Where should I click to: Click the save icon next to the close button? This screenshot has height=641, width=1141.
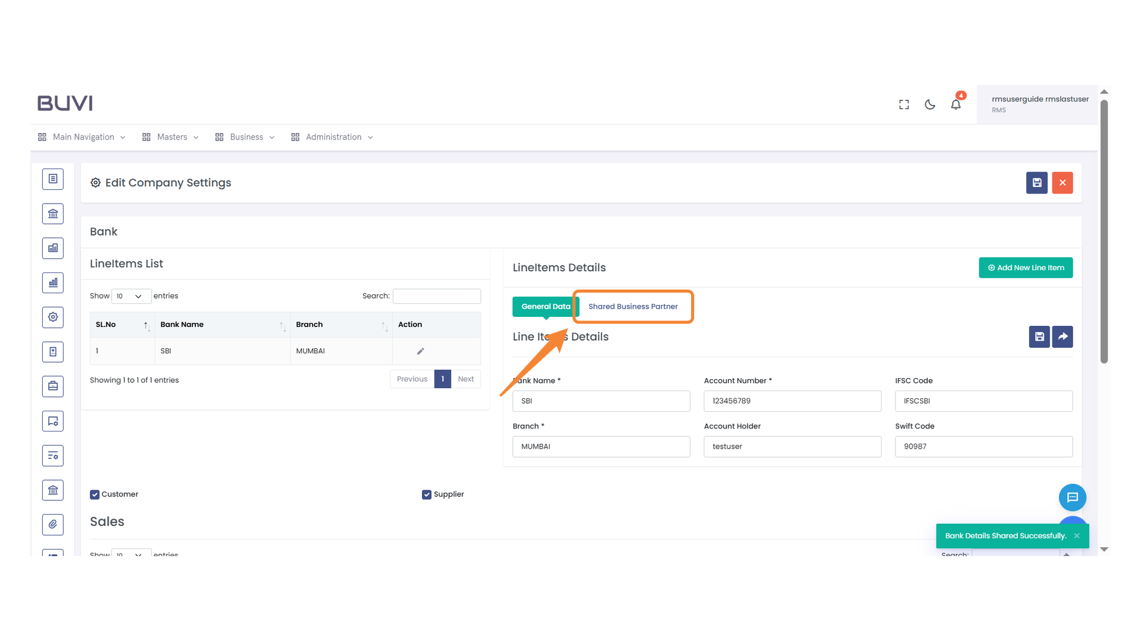pos(1036,183)
